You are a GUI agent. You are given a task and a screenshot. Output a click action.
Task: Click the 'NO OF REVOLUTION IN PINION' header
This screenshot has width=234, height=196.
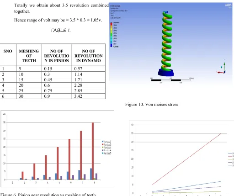57,56
